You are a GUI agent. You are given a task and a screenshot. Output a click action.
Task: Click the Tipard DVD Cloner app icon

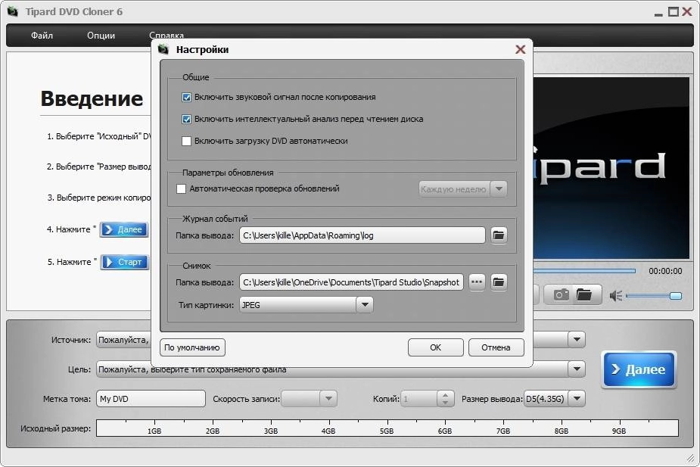13,11
